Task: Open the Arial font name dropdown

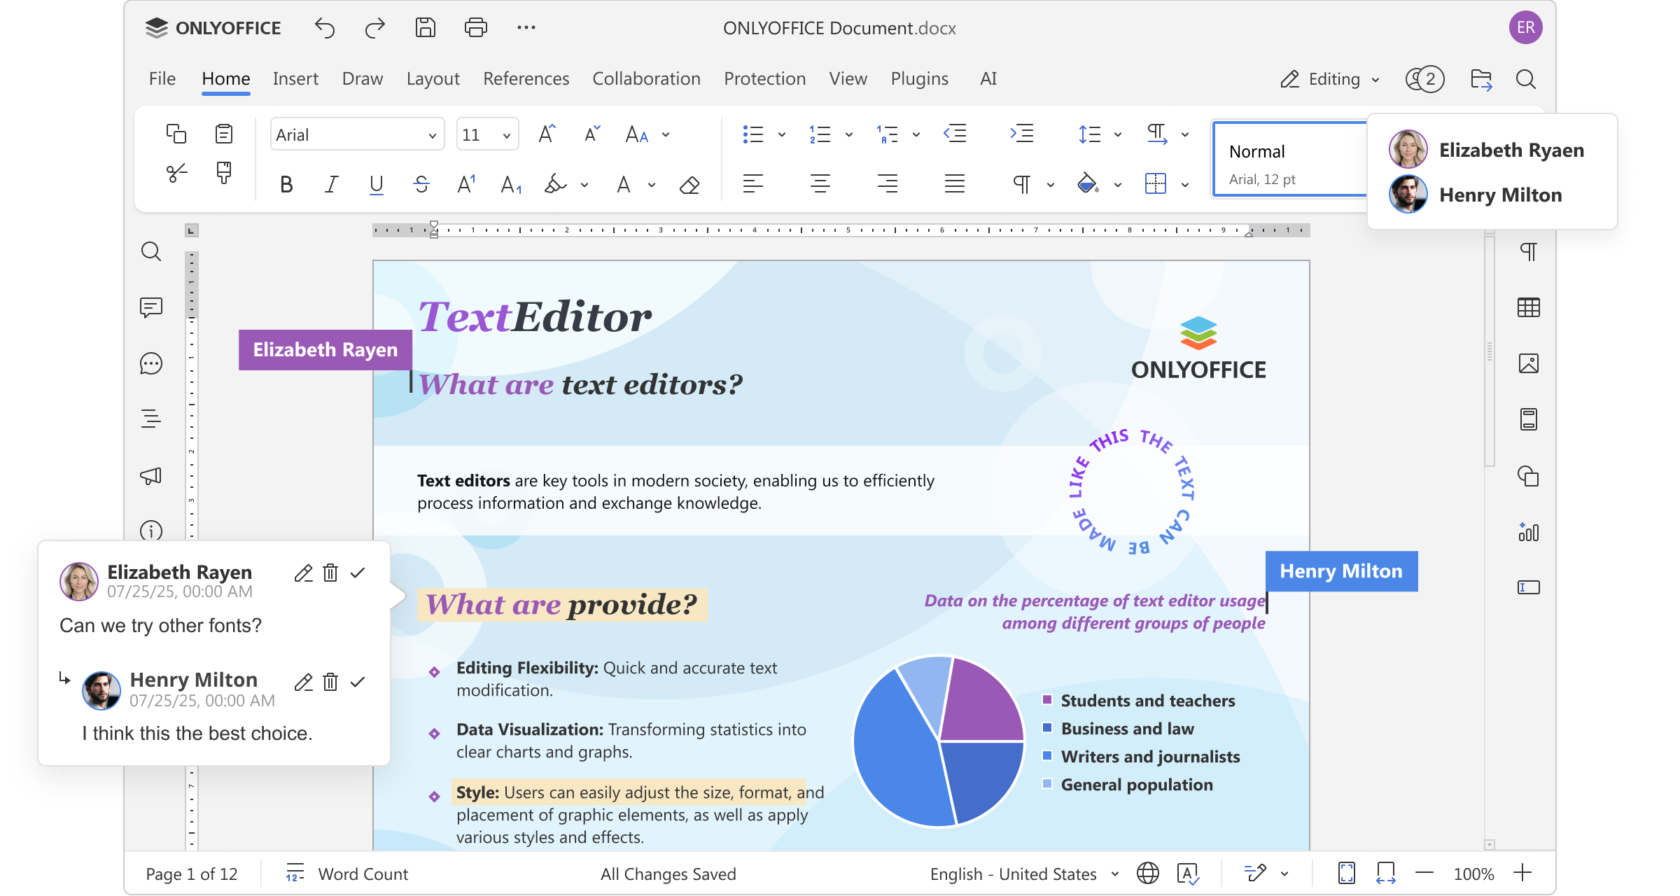Action: [433, 135]
